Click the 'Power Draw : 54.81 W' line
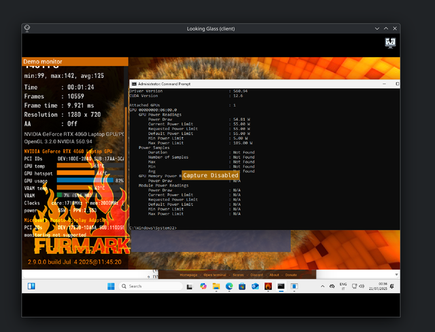Image resolution: width=435 pixels, height=332 pixels. pyautogui.click(x=199, y=119)
